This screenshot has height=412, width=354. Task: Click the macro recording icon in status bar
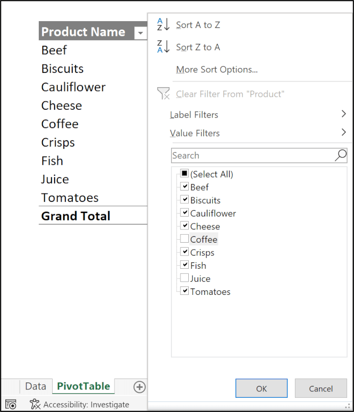pyautogui.click(x=10, y=404)
